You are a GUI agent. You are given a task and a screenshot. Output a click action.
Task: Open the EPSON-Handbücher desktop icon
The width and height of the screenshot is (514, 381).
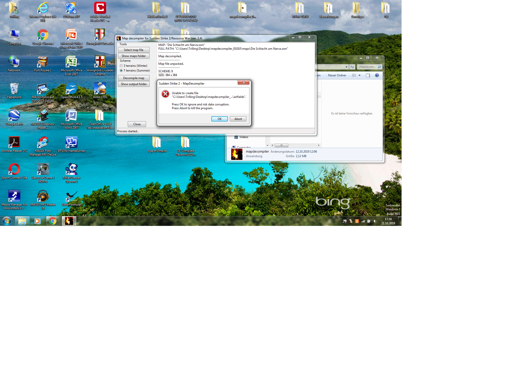point(71,144)
